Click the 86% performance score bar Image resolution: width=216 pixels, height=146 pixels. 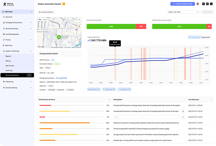72,123
